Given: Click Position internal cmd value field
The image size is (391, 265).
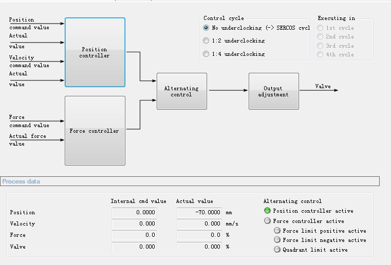Looking at the screenshot, I should [134, 212].
